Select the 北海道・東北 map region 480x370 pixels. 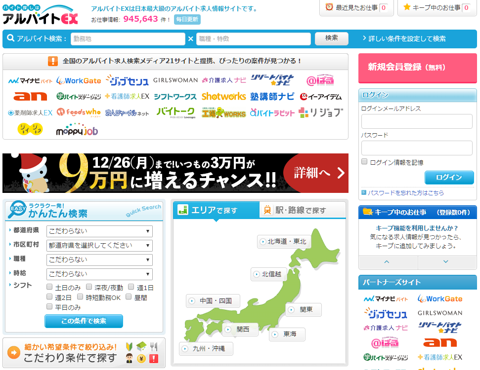click(284, 241)
